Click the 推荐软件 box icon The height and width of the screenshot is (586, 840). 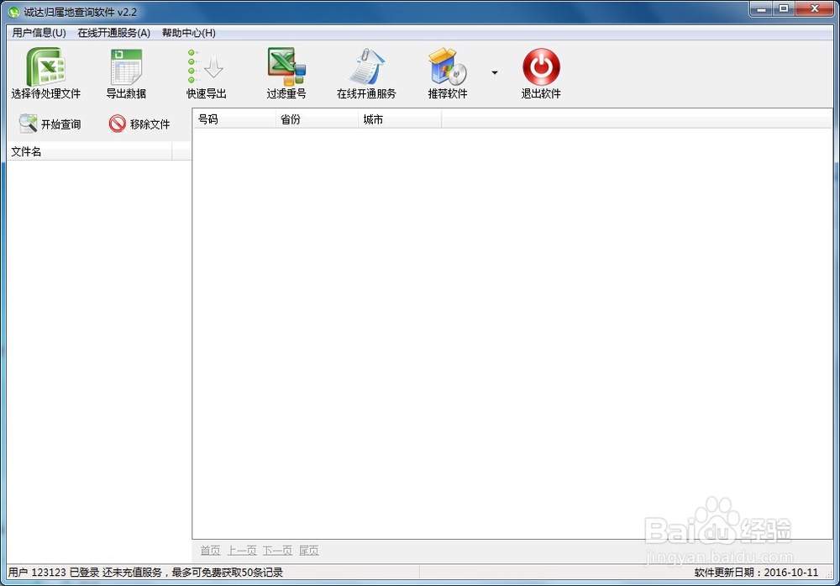click(x=448, y=67)
